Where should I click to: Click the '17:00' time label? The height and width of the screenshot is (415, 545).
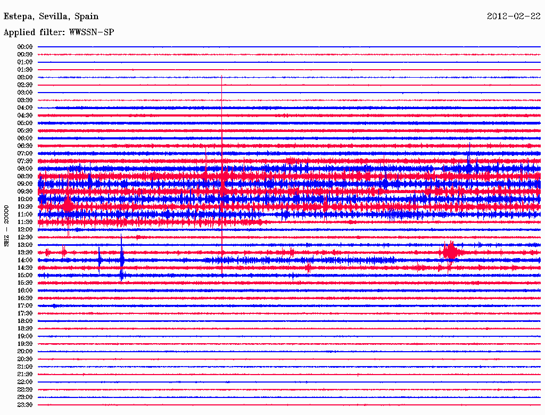[24, 306]
